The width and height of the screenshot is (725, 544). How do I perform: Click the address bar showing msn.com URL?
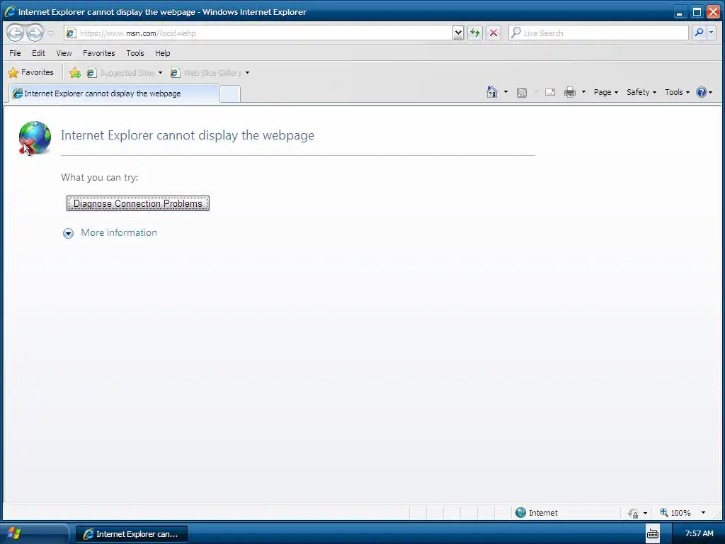[258, 33]
